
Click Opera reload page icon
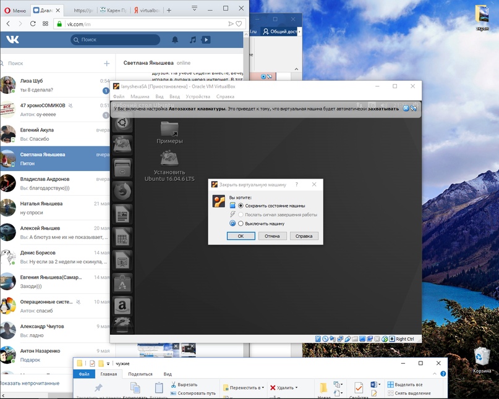[33, 23]
